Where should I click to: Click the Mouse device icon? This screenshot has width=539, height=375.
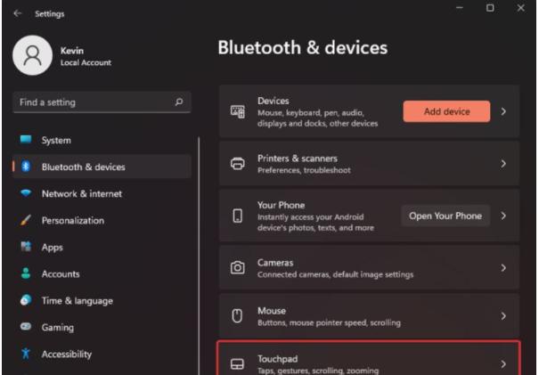click(x=237, y=316)
